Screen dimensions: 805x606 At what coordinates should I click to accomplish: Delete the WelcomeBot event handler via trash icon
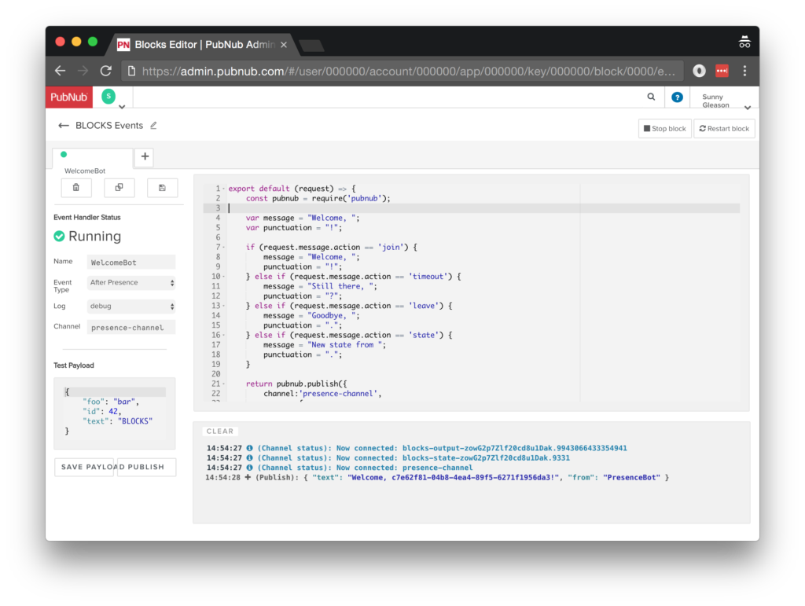[x=76, y=188]
